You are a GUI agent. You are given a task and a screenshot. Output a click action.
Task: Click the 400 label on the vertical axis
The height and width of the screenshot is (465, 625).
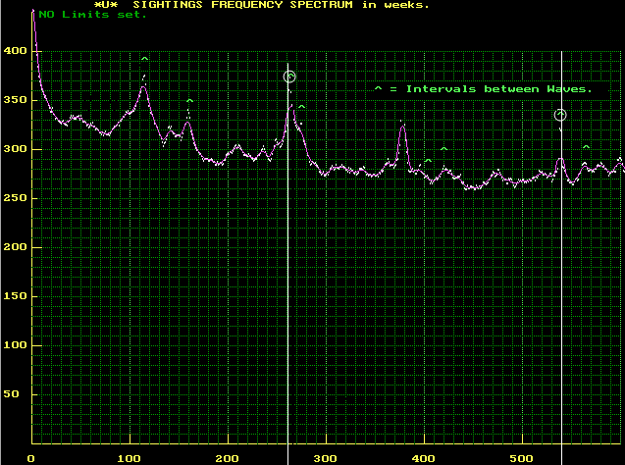(x=14, y=50)
